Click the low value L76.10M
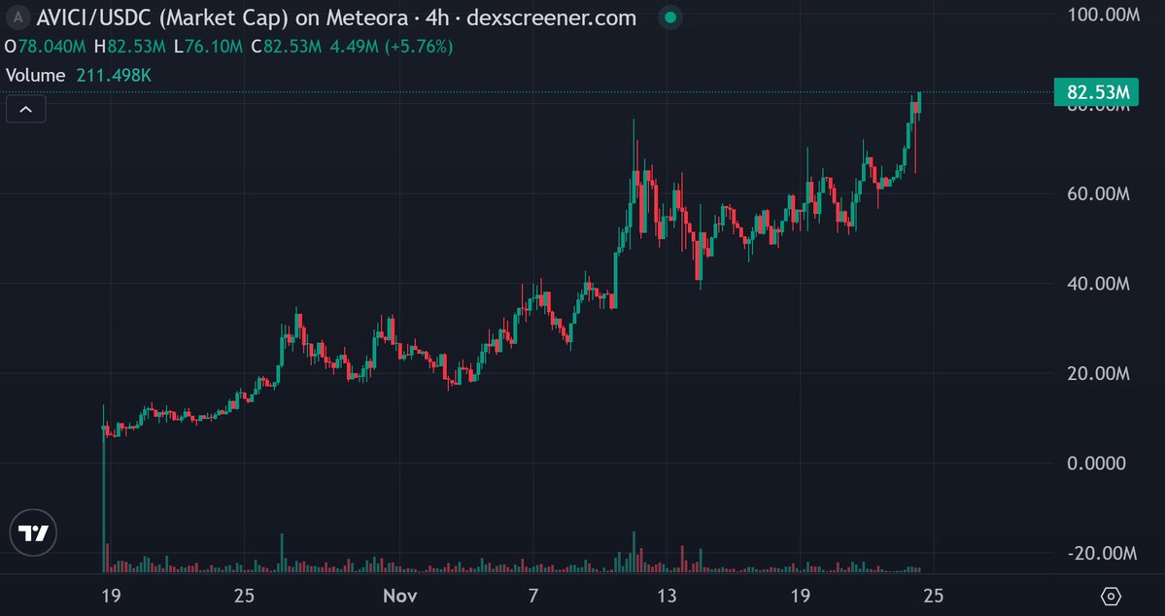 click(208, 47)
